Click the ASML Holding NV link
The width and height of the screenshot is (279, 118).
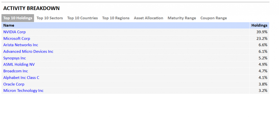pyautogui.click(x=19, y=64)
